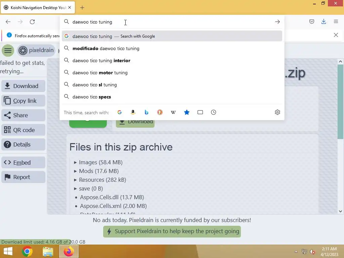Show the QR code
This screenshot has height=258, width=344.
pos(23,130)
